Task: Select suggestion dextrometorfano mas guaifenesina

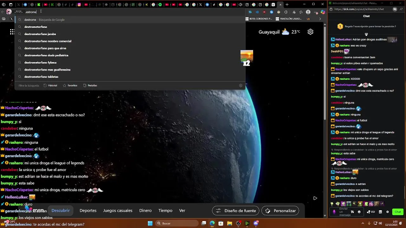Action: [x=130, y=70]
